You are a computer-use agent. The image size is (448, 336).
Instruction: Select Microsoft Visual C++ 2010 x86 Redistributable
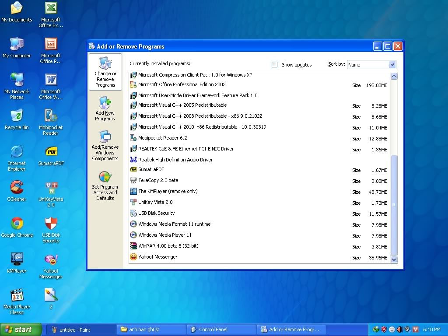259,127
